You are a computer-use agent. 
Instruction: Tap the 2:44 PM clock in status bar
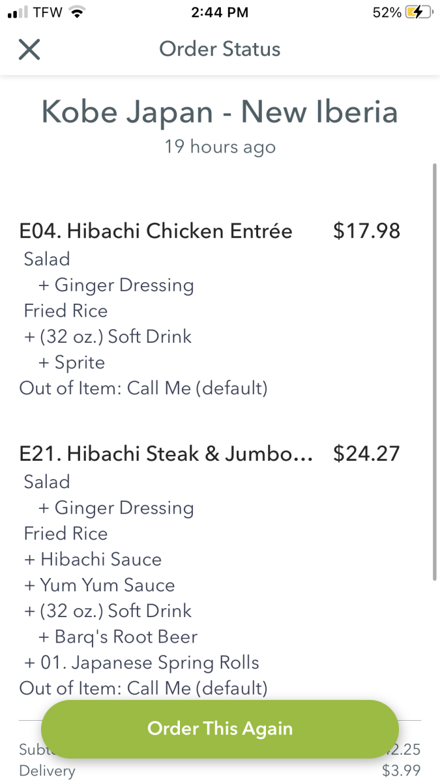pyautogui.click(x=220, y=12)
